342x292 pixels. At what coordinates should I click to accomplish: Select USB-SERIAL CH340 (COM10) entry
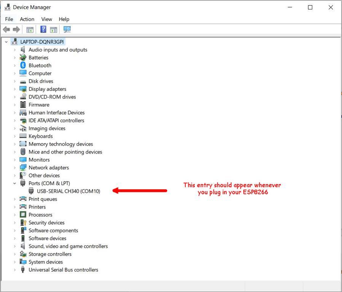[x=67, y=191]
